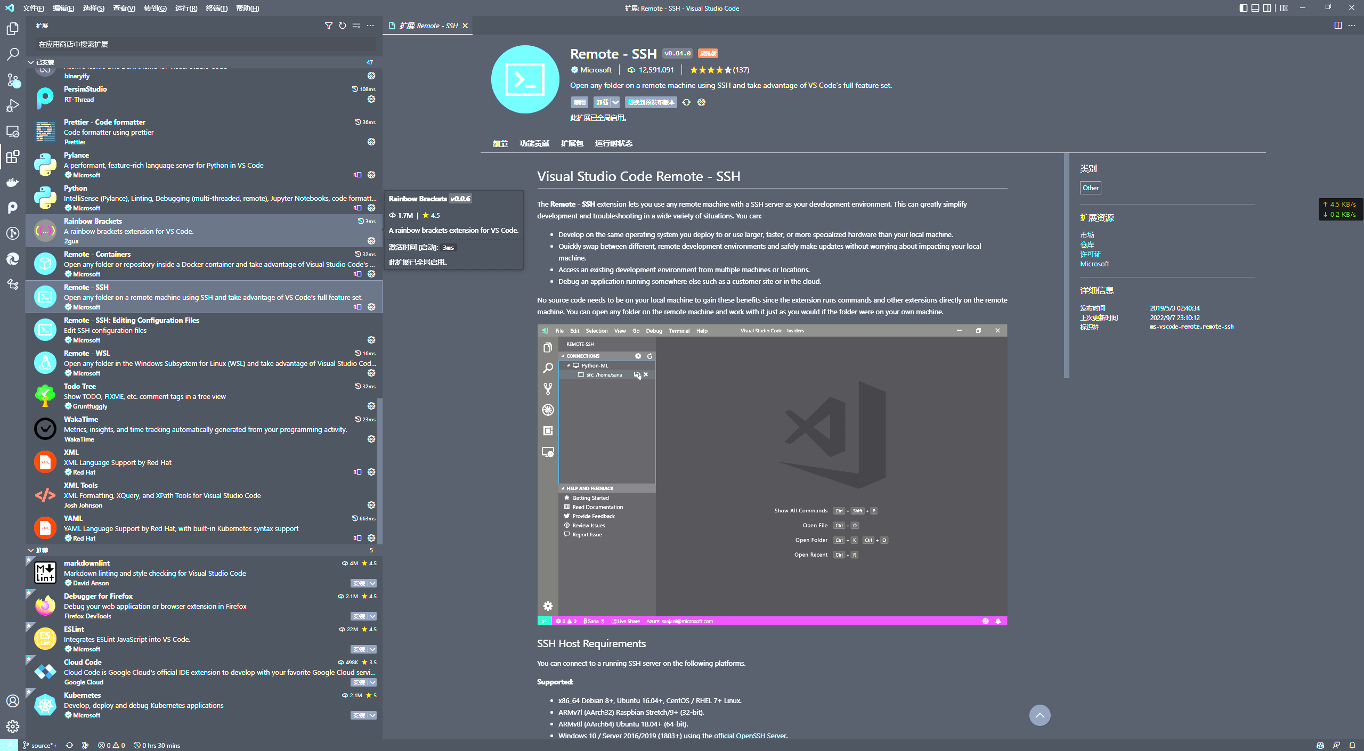Toggle bottom panel visibility in title bar

click(1255, 8)
